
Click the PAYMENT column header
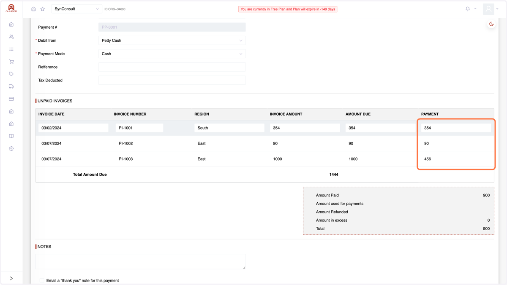[430, 114]
